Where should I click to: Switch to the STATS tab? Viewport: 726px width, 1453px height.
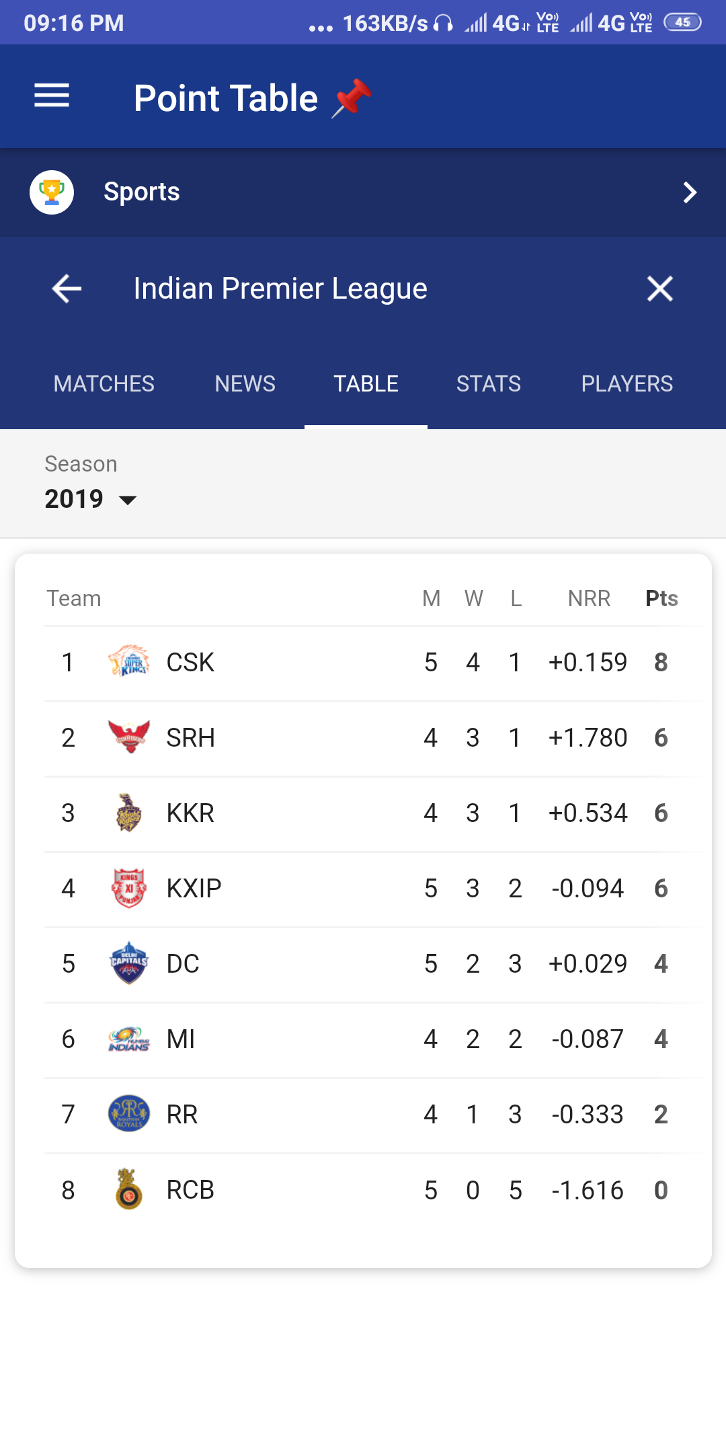(x=489, y=383)
